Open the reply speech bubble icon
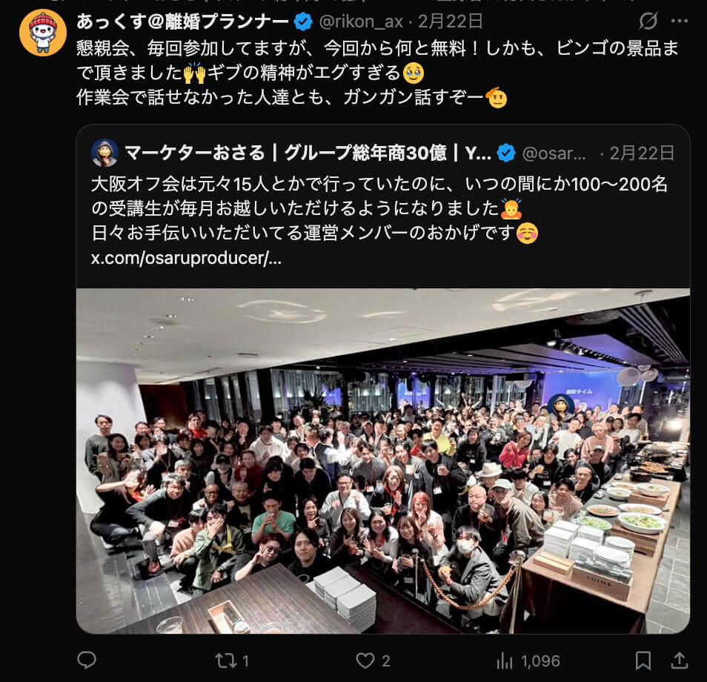The height and width of the screenshot is (682, 707). [x=87, y=660]
